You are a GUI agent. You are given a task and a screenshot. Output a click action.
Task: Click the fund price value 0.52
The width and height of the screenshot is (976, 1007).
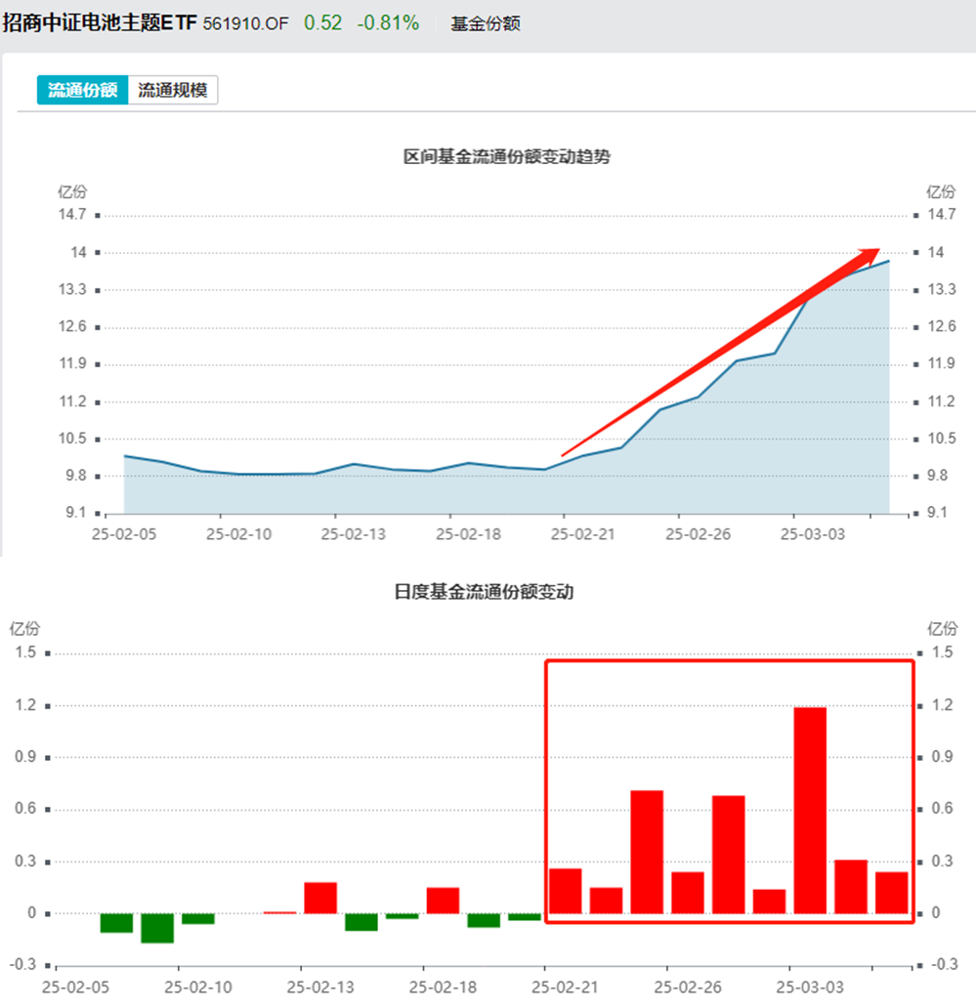[318, 21]
